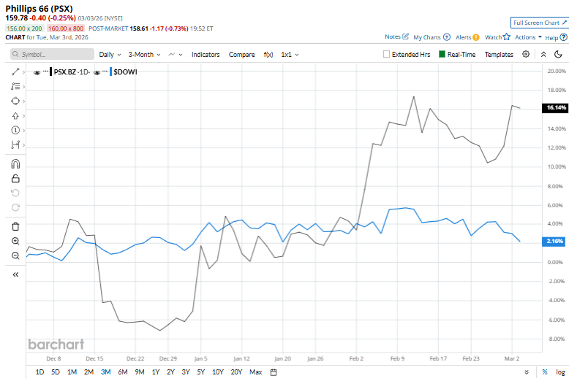Toggle visibility eye for $DOWI series
Viewport: 569px width, 381px height.
[97, 72]
